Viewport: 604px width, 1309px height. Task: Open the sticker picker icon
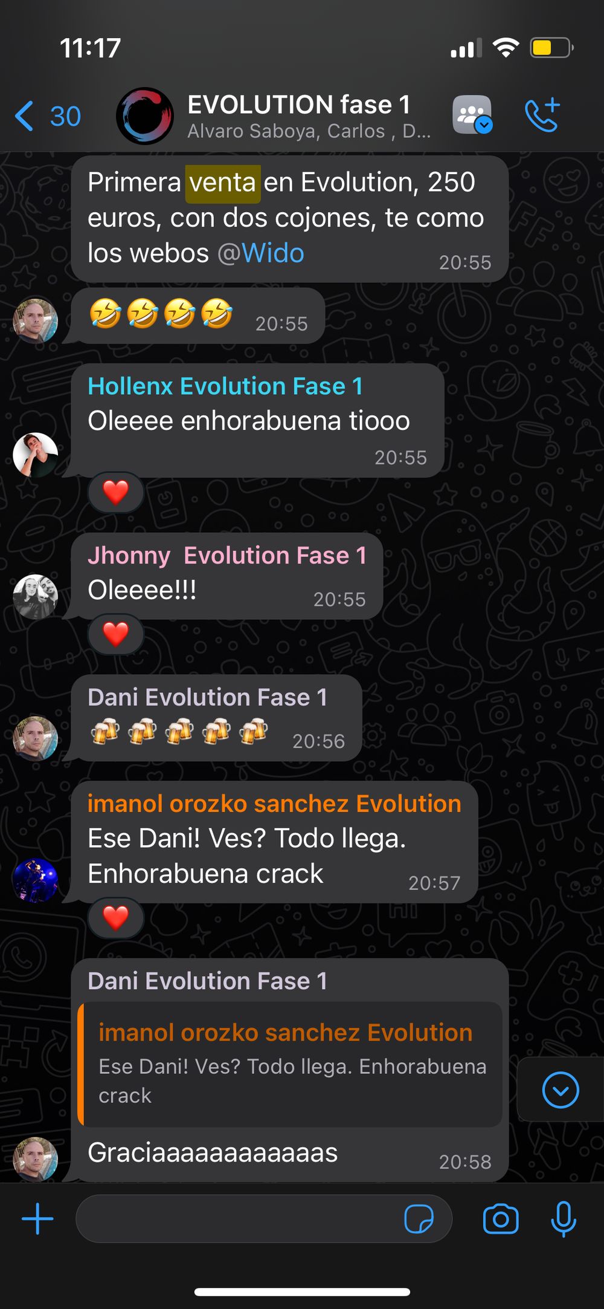point(419,1218)
